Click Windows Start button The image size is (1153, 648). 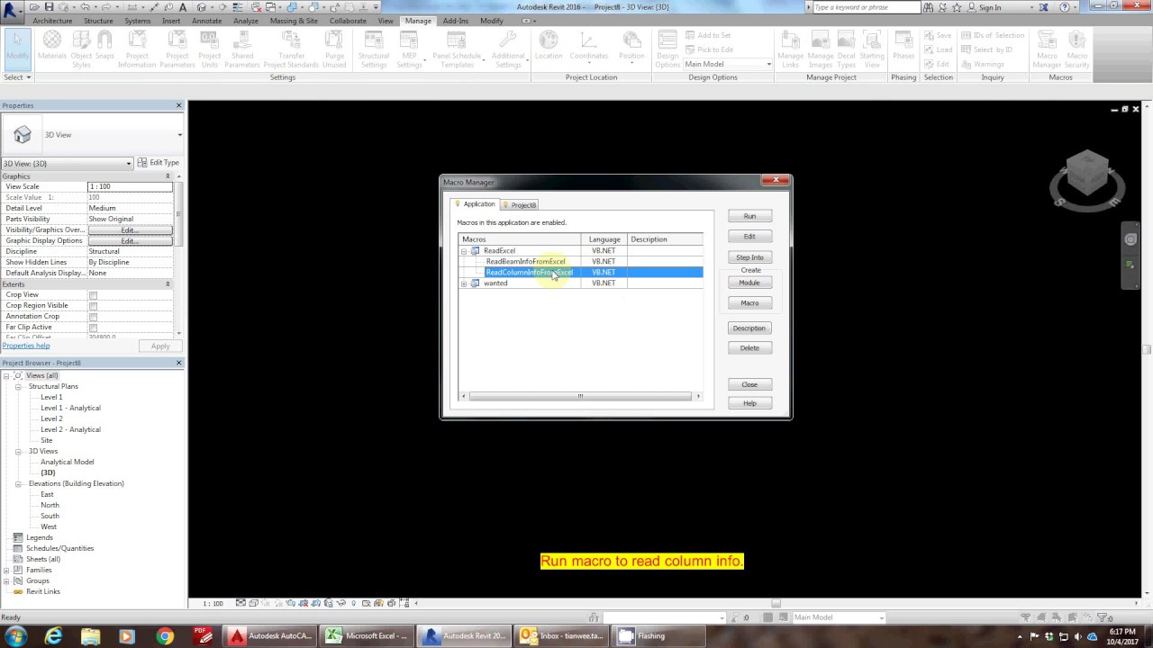tap(16, 636)
